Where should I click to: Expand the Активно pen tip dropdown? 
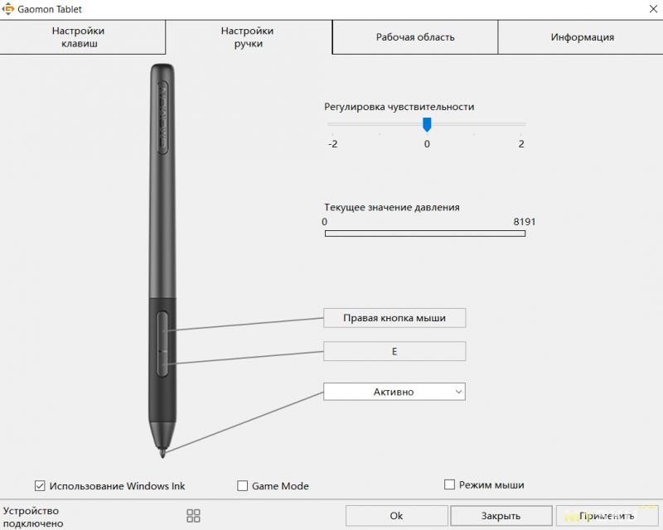point(394,392)
